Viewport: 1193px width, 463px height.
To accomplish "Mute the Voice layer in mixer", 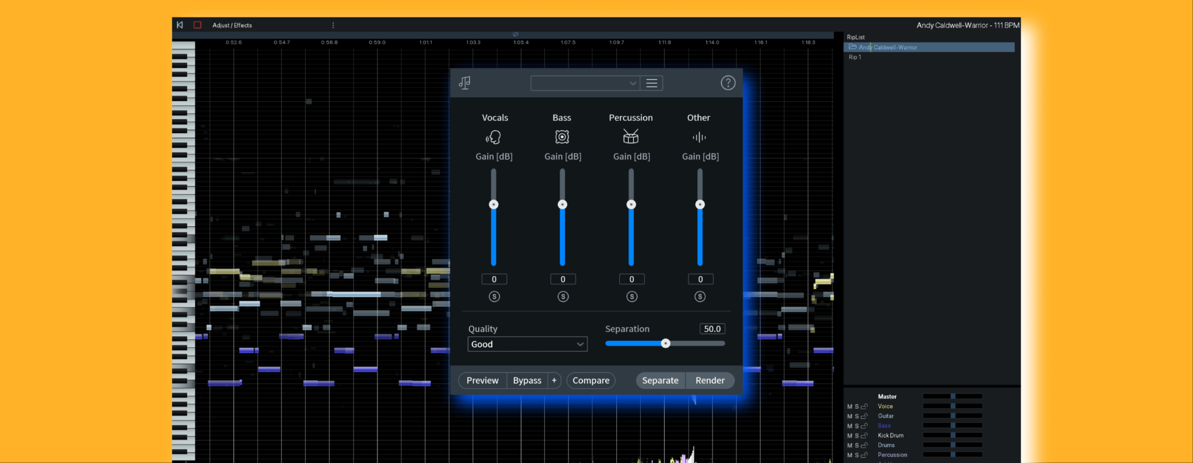I will 849,407.
